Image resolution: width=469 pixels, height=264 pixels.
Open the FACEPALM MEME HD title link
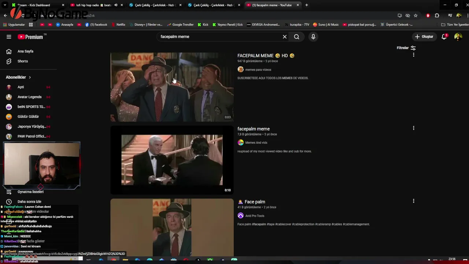click(266, 56)
